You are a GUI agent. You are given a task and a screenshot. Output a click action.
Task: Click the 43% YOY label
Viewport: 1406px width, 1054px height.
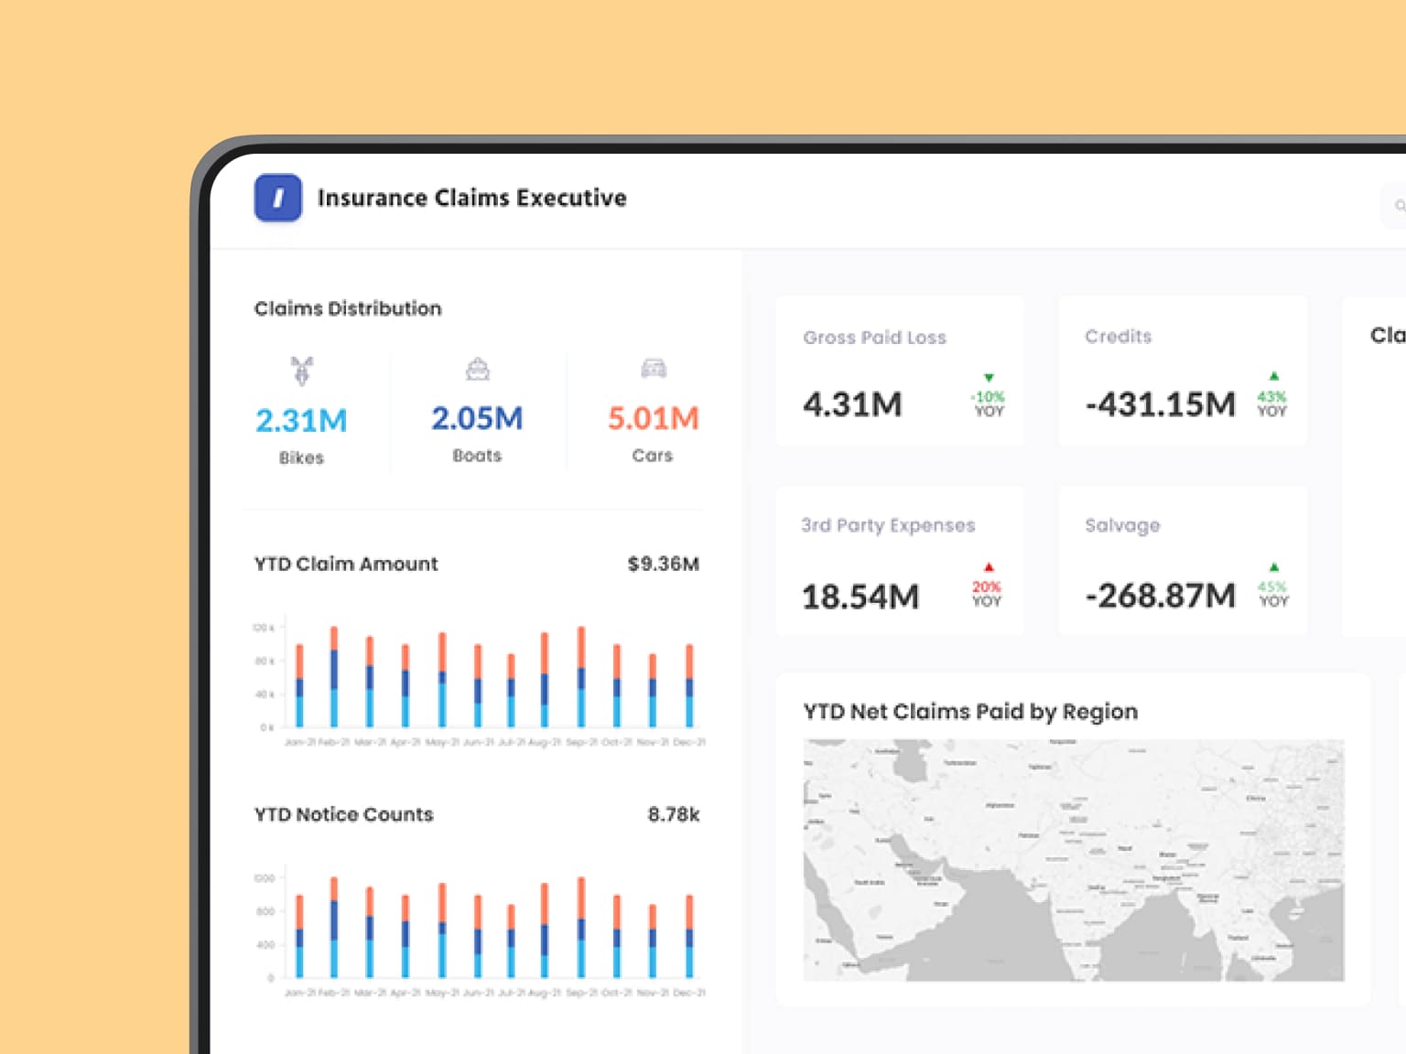click(x=1271, y=403)
